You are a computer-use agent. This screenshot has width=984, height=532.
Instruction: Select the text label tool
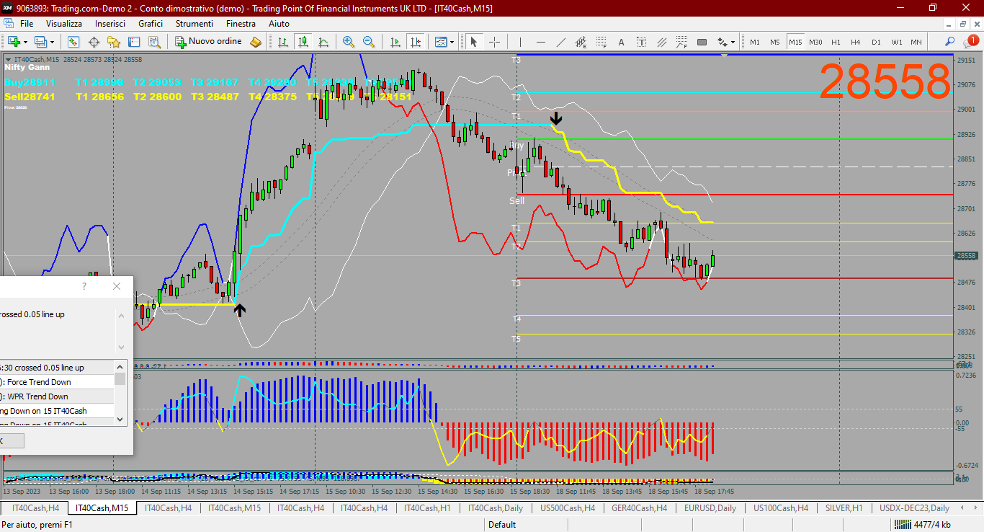pyautogui.click(x=641, y=42)
